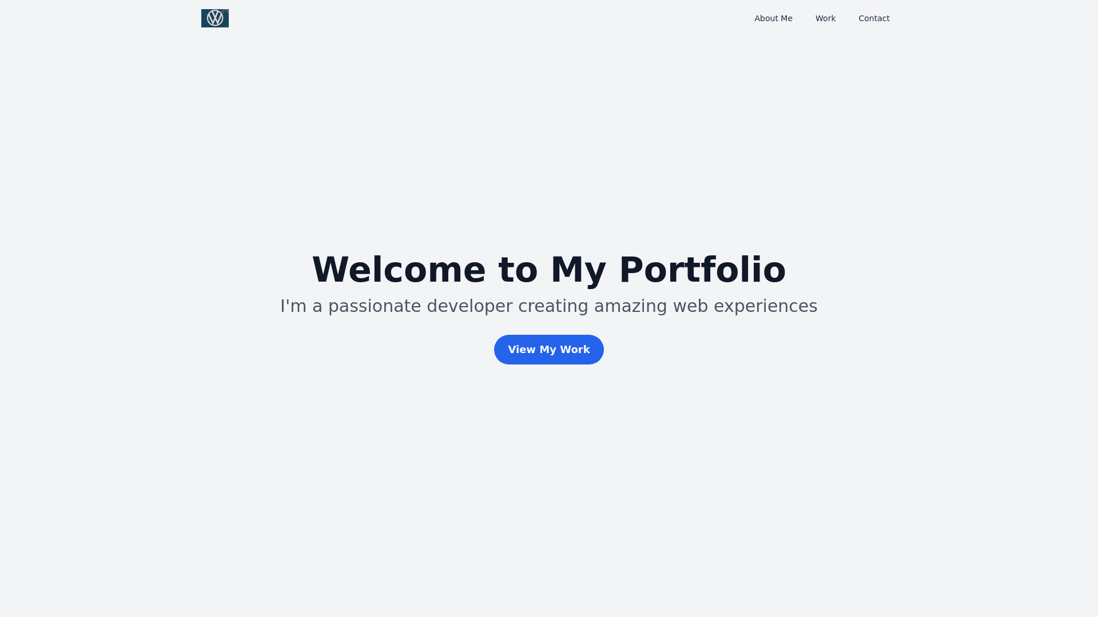Choose the Work menu item

tap(825, 18)
